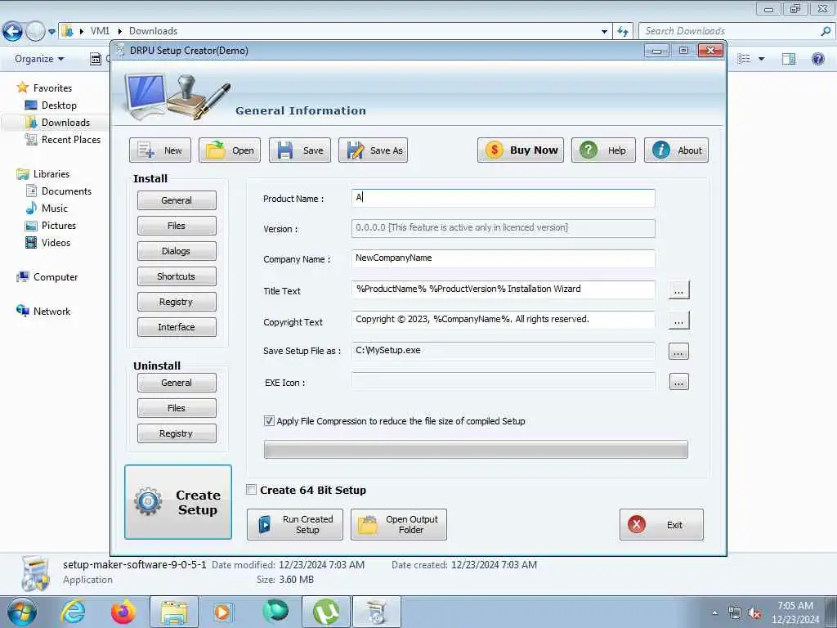Open recent pages dropdown beside Forward button

click(x=51, y=32)
